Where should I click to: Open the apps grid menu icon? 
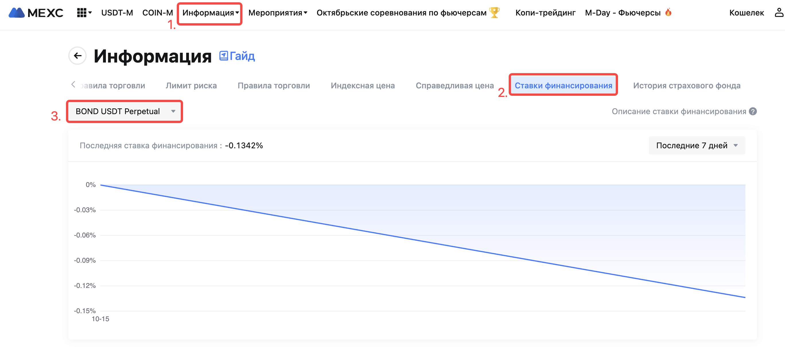pyautogui.click(x=82, y=13)
